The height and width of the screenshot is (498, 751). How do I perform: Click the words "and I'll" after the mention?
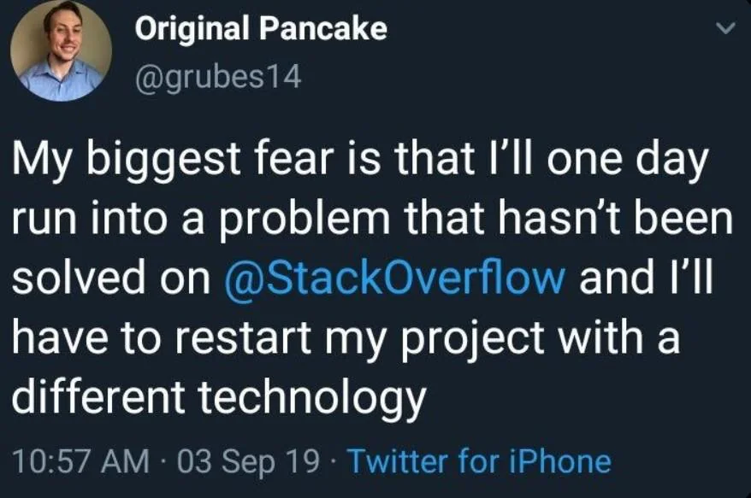pos(647,279)
